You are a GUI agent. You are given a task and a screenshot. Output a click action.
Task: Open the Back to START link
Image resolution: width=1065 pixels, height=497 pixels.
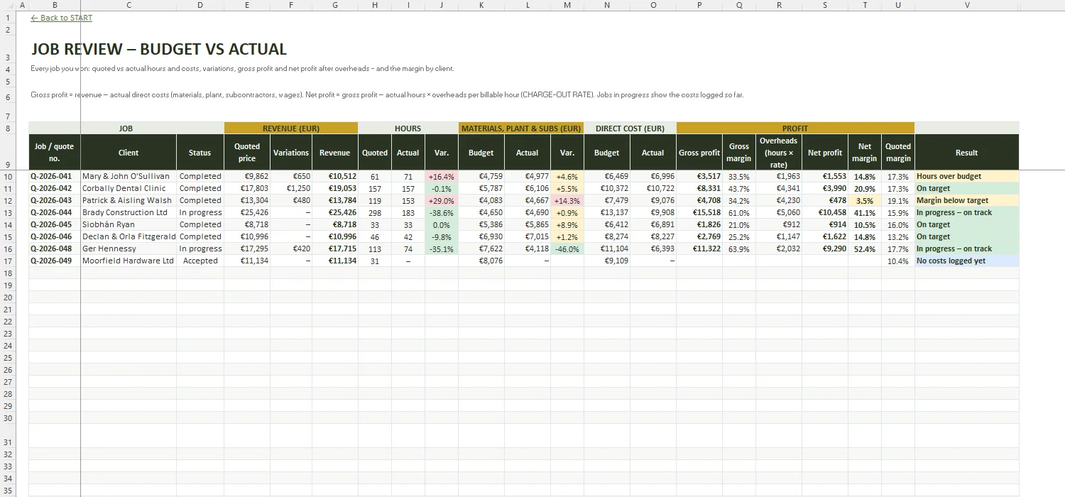pos(62,18)
